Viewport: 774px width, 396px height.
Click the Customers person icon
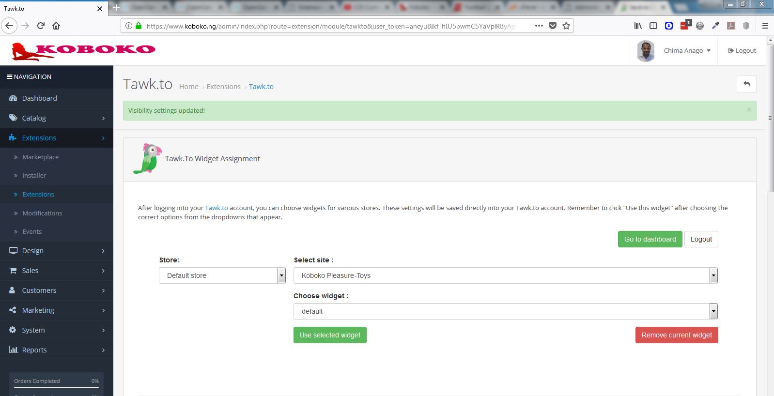tap(13, 290)
